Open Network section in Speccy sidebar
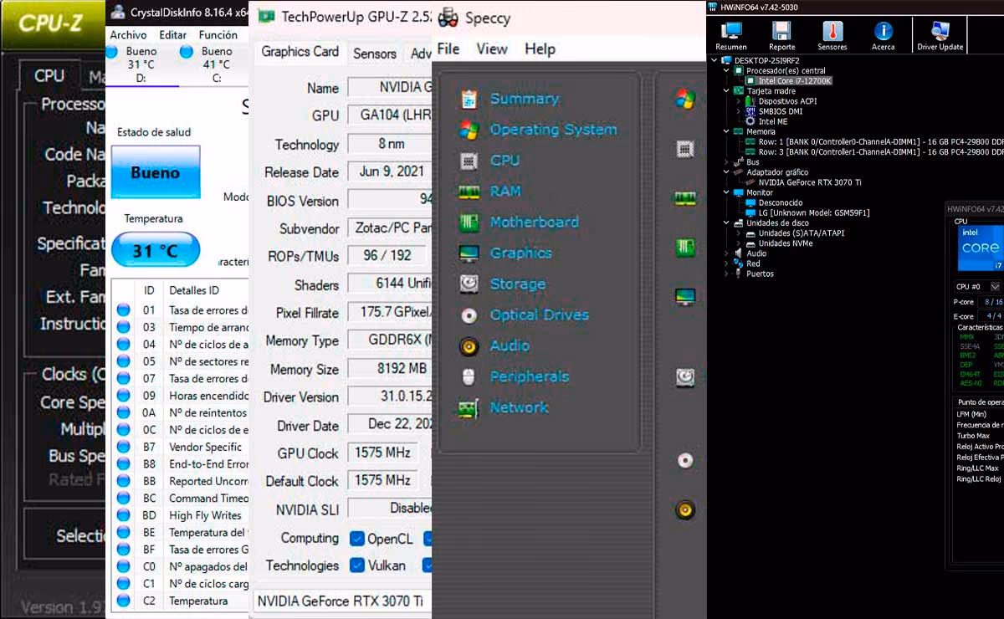The height and width of the screenshot is (619, 1004). click(519, 407)
